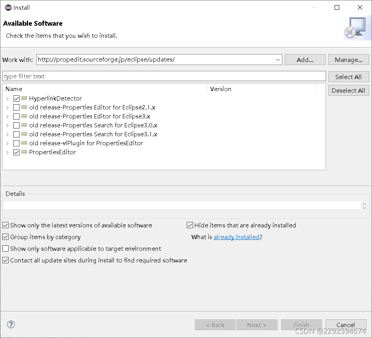The image size is (372, 338).
Task: Click category icon of Properties Editor for Eclipse2.1.x
Action: [x=24, y=107]
